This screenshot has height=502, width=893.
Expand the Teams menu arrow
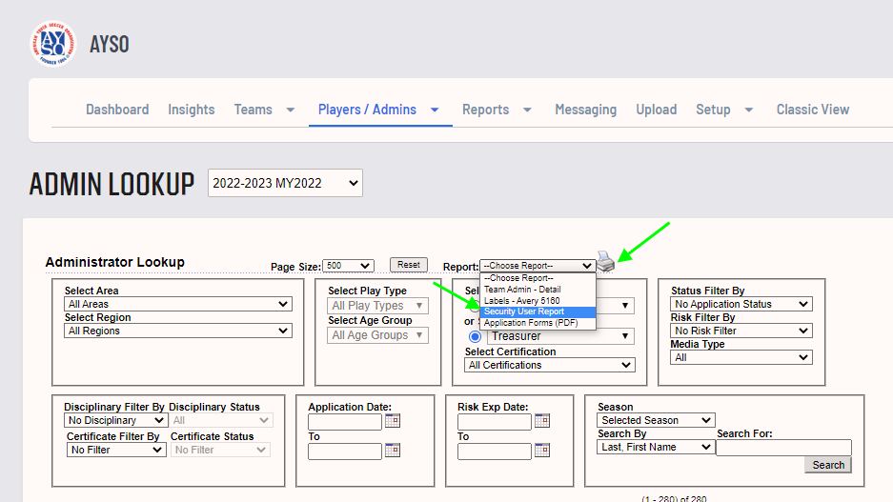click(290, 110)
